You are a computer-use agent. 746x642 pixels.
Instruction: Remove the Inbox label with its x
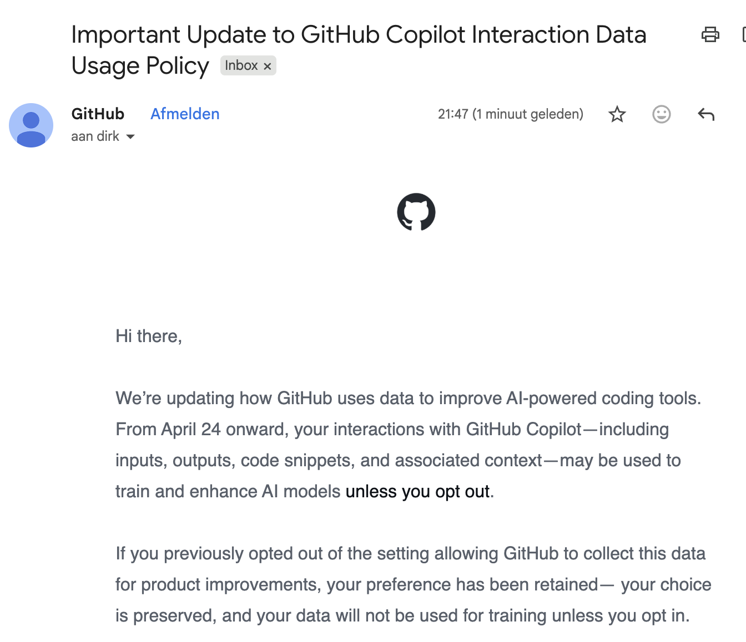point(268,67)
